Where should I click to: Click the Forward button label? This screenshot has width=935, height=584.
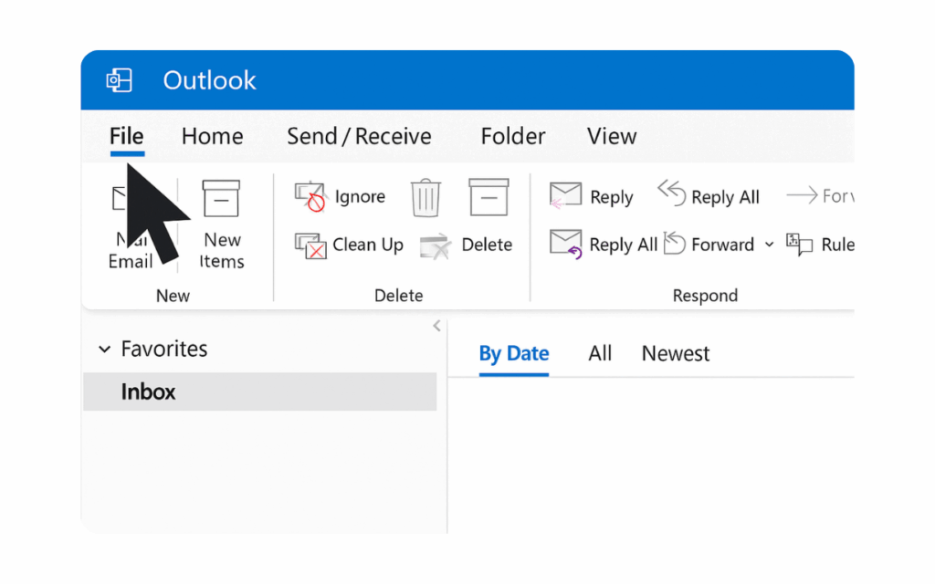tap(723, 245)
